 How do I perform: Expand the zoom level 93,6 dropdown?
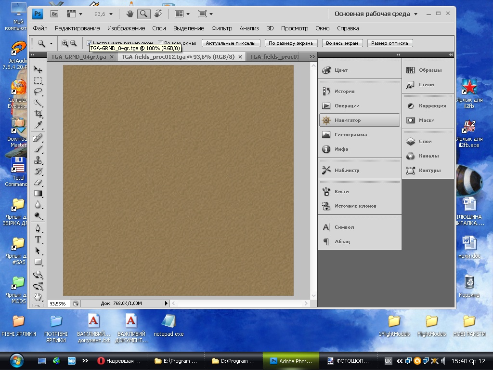111,14
